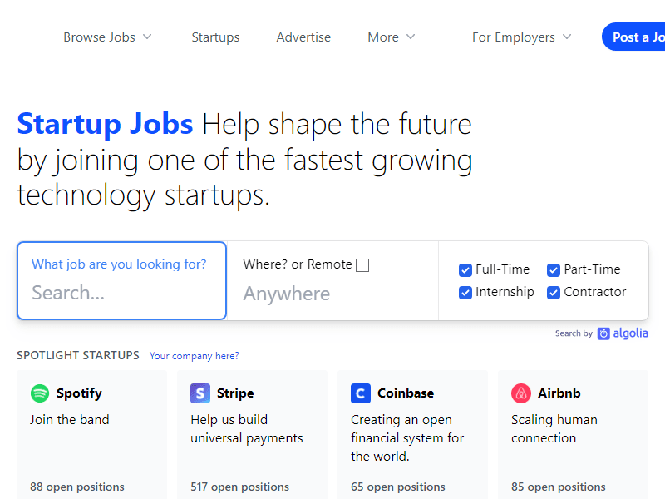Click the Airbnb logo icon
This screenshot has height=499, width=665.
[x=521, y=393]
